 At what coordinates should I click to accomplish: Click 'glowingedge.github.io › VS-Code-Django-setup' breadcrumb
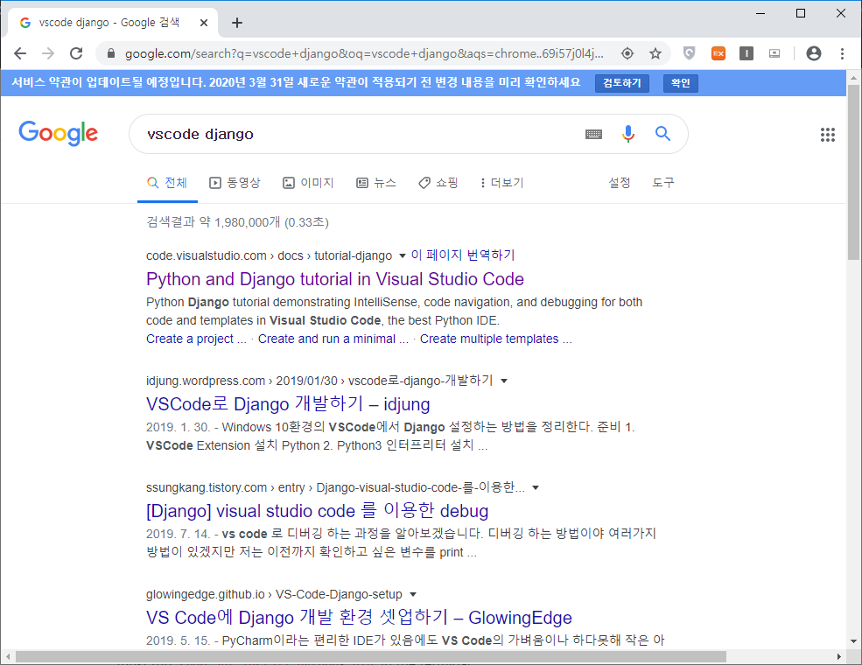pyautogui.click(x=274, y=595)
